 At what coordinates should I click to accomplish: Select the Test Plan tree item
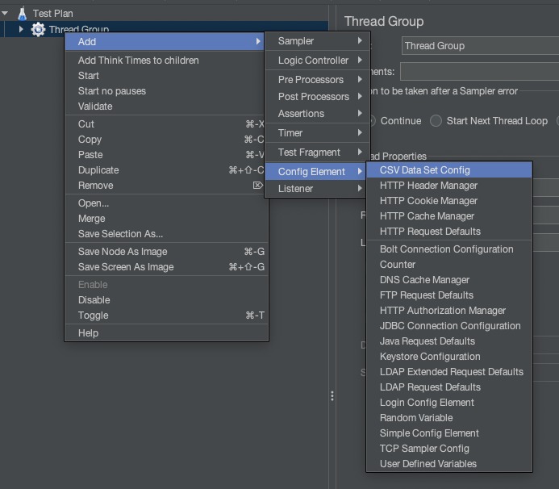pyautogui.click(x=52, y=14)
